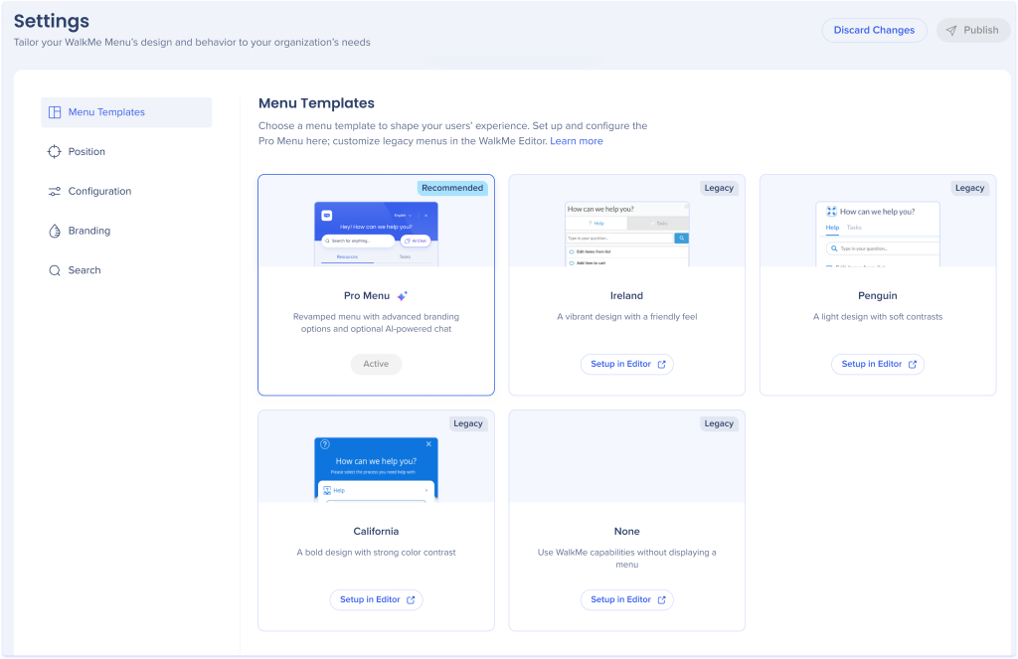Screen dimensions: 1018x659
Task: Click the Menu Templates layout icon in sidebar
Action: pyautogui.click(x=55, y=112)
